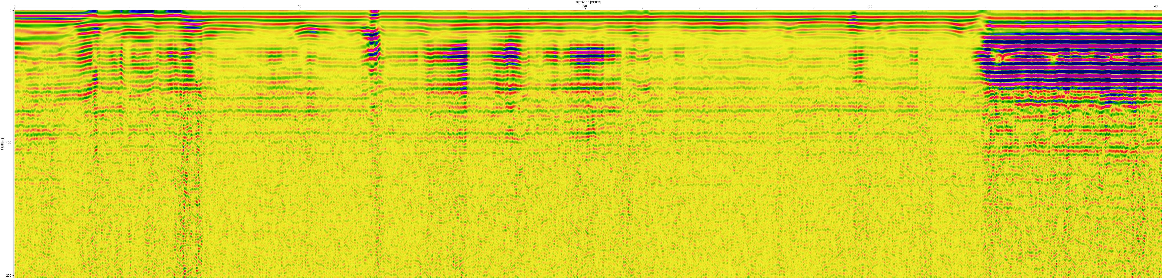The image size is (1162, 278).
Task: Select the 20 tick label on distance axis
Action: tap(585, 6)
